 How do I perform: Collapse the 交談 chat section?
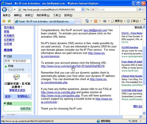(5, 56)
